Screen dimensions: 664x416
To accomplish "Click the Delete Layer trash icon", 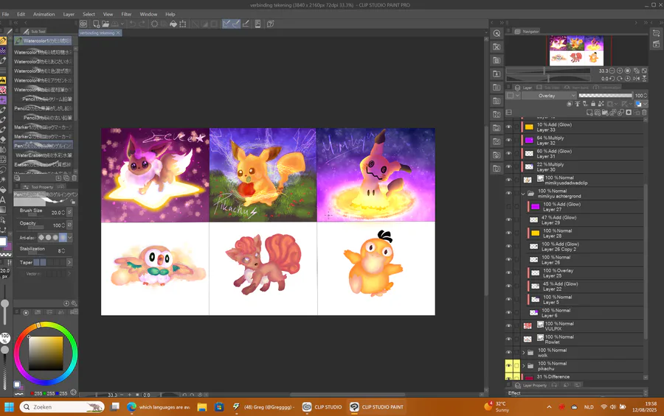I will click(x=644, y=113).
